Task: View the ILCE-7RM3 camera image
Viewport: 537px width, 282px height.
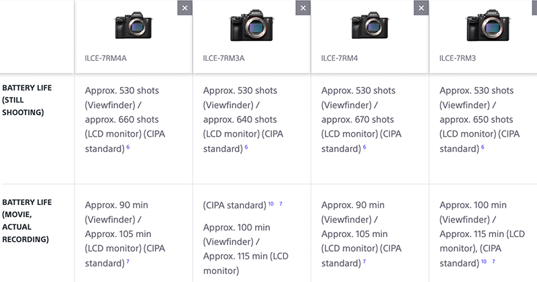Action: [487, 25]
